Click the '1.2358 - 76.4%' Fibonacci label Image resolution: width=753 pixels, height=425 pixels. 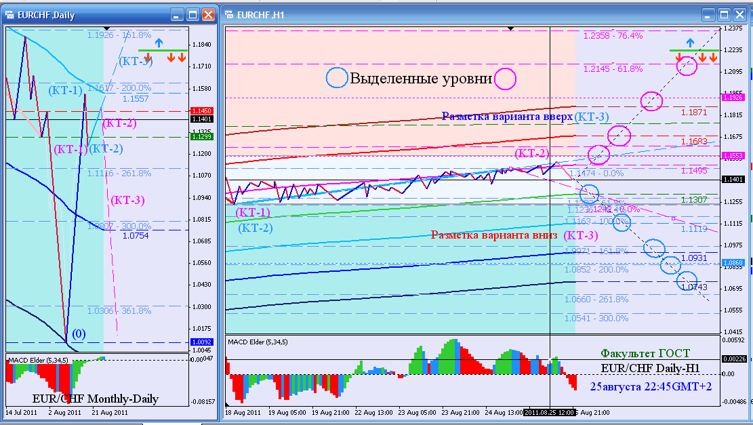click(x=613, y=35)
